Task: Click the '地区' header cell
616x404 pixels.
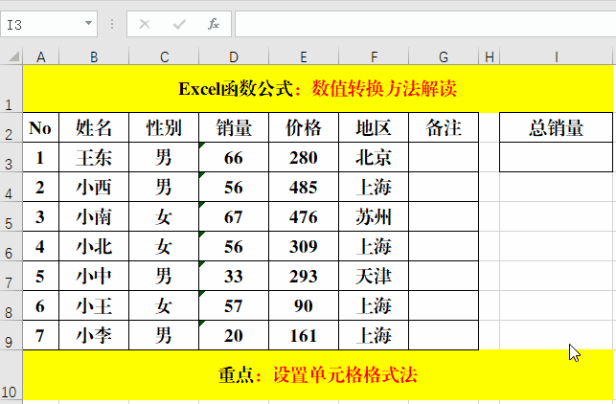Action: click(374, 127)
